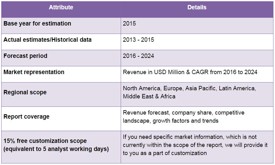Select Actual estimates/Historical data label
Image resolution: width=275 pixels, height=165 pixels.
(48, 40)
